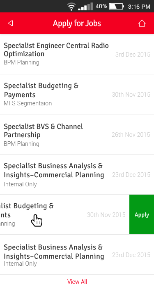Tap the 26th Nov 2015 posting date
Screen dimensions: 154x288
click(131, 134)
